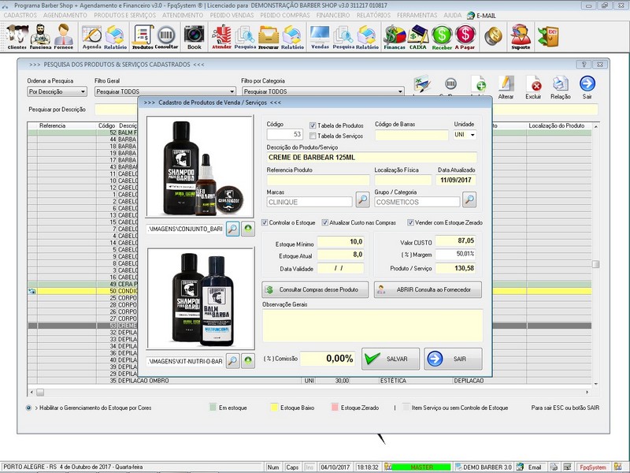Click the FpqSystem status bar item
The image size is (630, 473).
tap(593, 467)
